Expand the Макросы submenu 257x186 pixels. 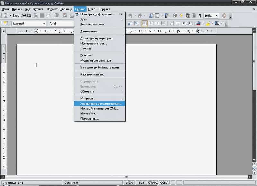pos(100,98)
